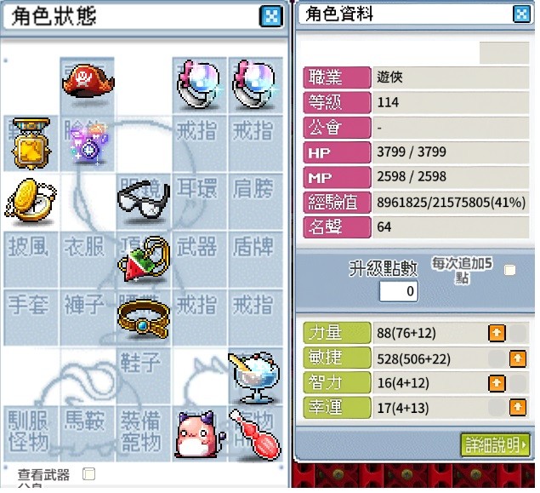This screenshot has width=540, height=493.
Task: Open the 詳細說明 details panel
Action: (495, 444)
